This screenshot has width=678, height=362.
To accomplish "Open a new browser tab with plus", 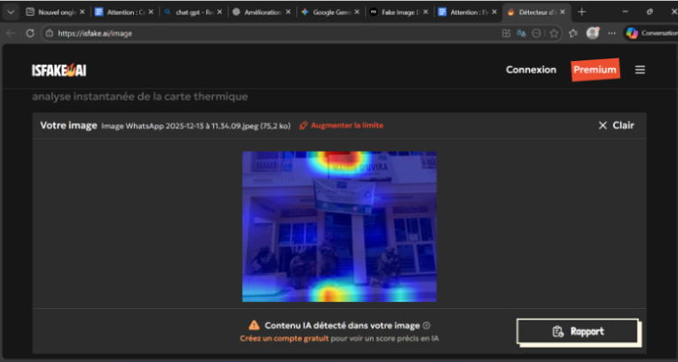I will (x=582, y=12).
